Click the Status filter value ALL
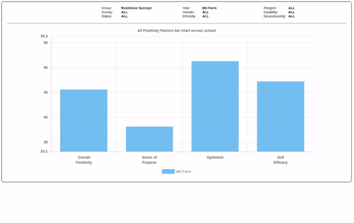The image size is (354, 223). pos(124,16)
